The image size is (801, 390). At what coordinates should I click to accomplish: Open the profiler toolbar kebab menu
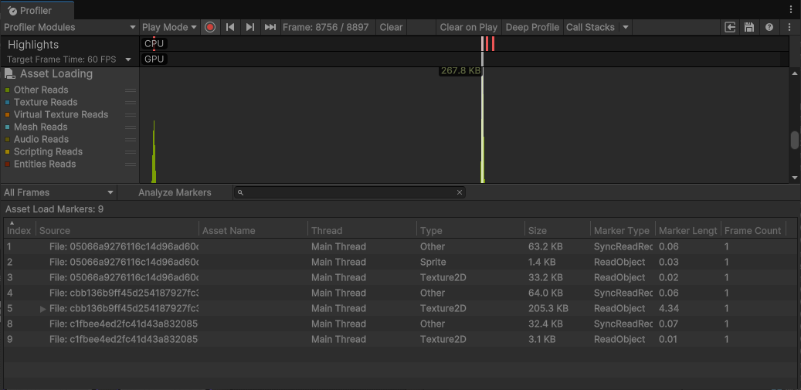pyautogui.click(x=789, y=27)
